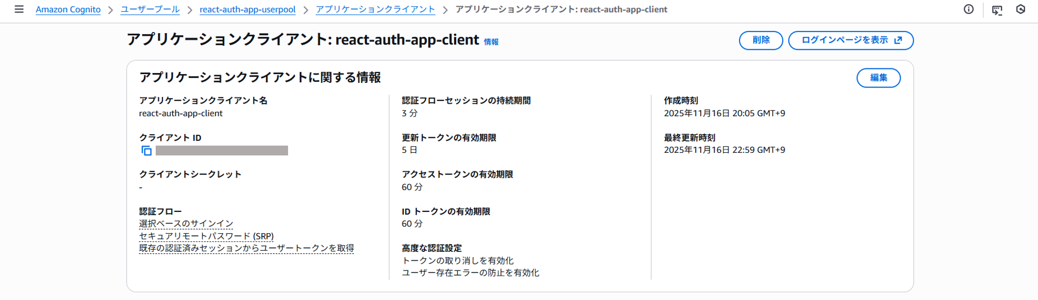Open the ユーザープール breadcrumb
The image size is (1038, 300).
[x=150, y=9]
